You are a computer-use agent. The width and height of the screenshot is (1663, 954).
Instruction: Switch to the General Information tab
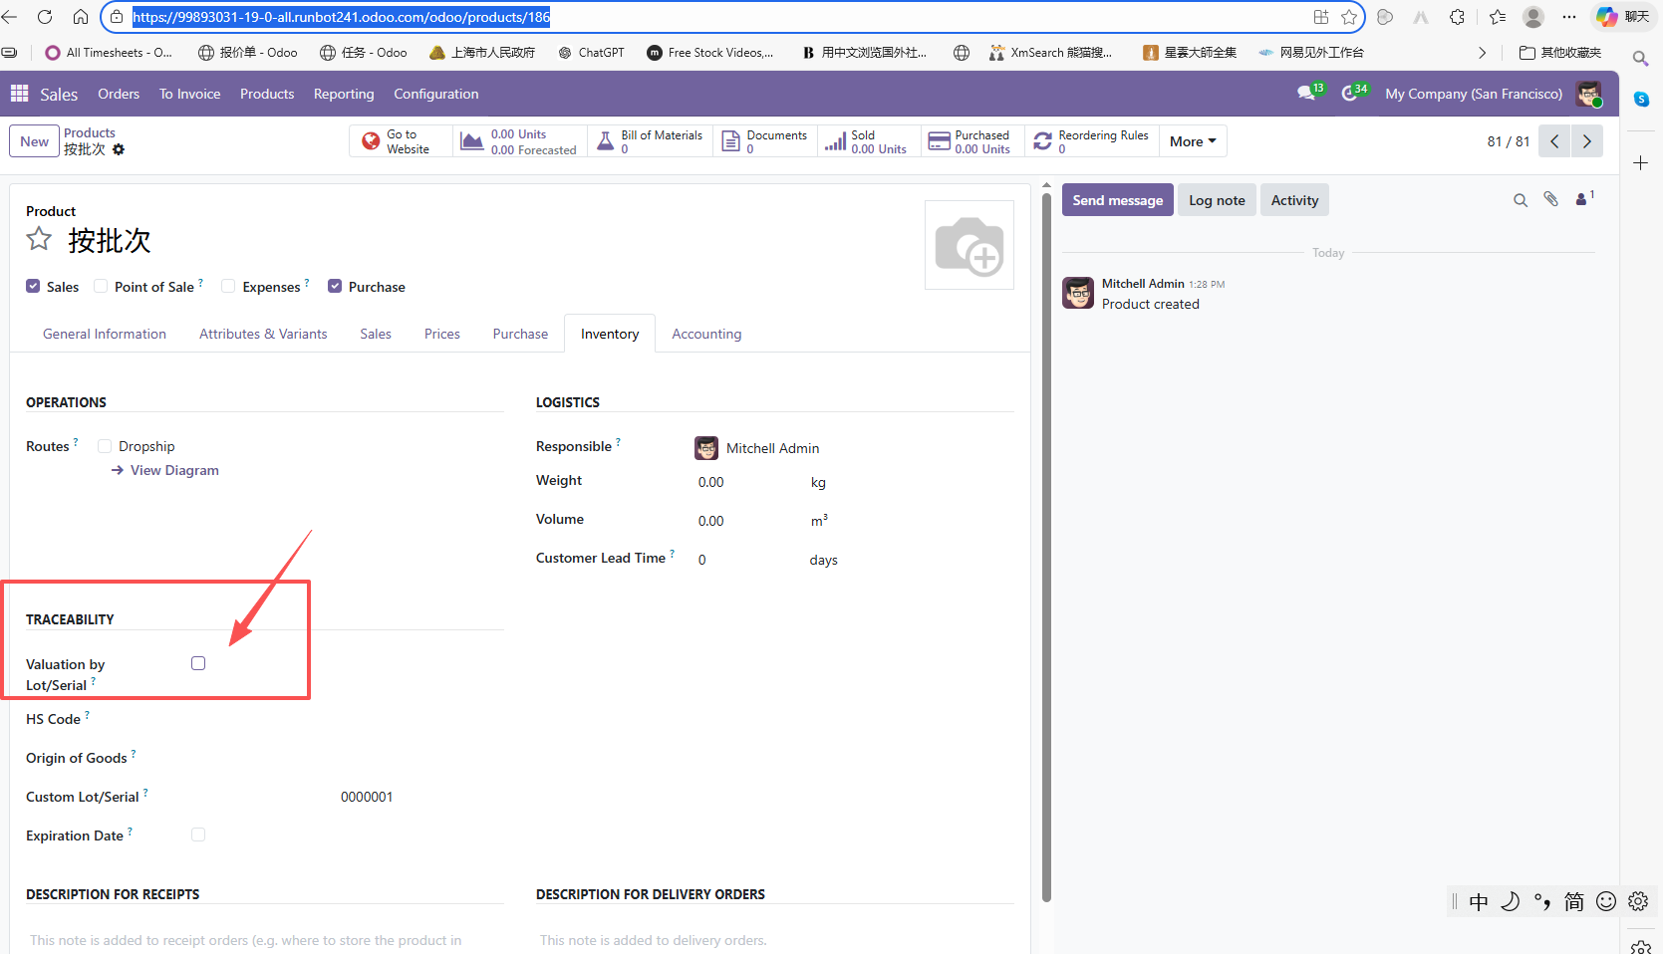(x=105, y=334)
